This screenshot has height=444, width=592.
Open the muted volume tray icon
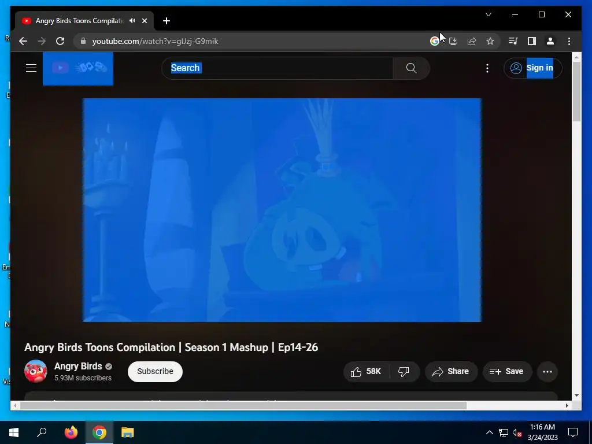pos(517,432)
